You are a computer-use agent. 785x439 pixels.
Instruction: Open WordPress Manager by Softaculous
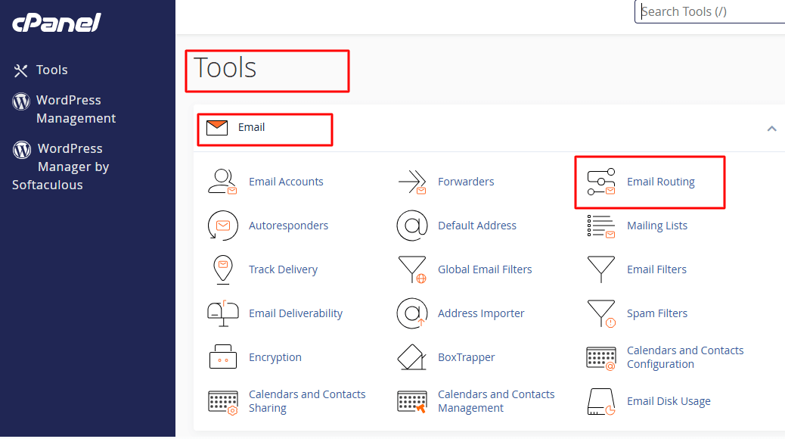tap(61, 167)
